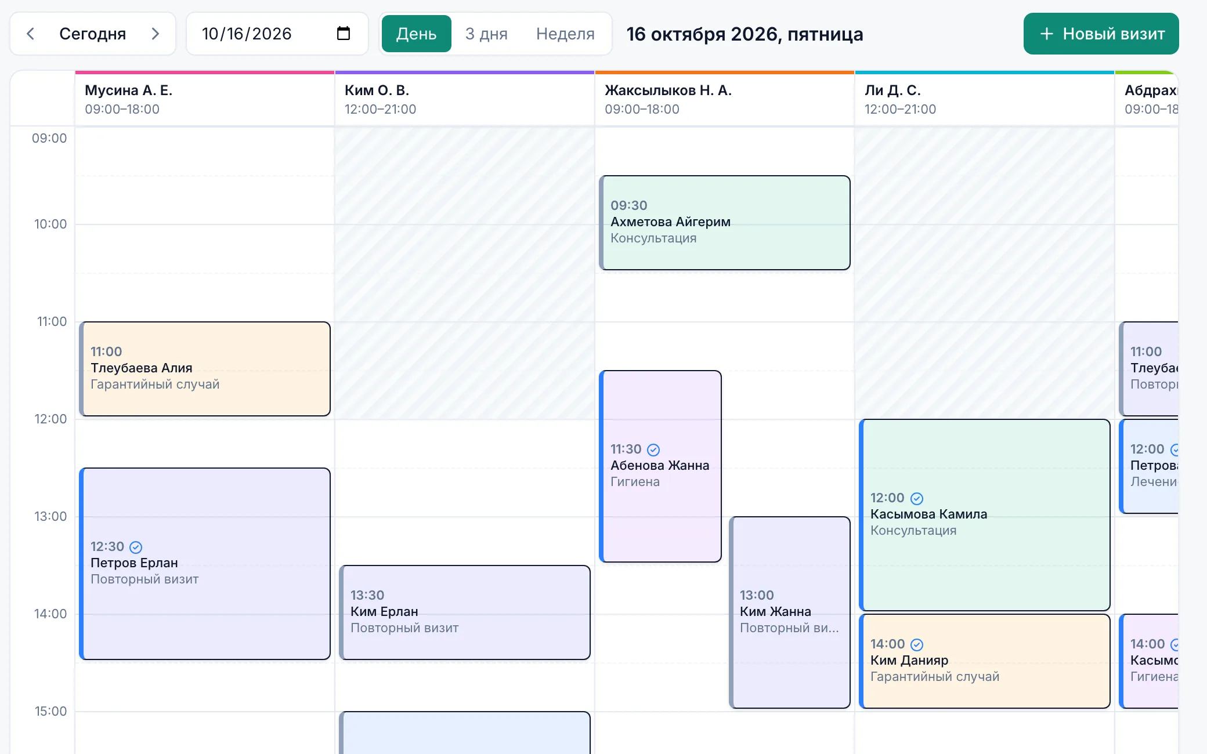
Task: Select doctor column header Мусина А. Е.
Action: point(205,99)
